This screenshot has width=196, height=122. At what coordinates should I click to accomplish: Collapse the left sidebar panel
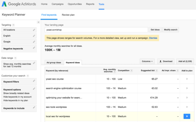[38, 22]
